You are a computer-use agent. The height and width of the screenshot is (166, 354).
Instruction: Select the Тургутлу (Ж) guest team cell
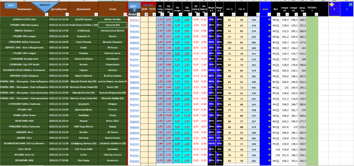112,25
